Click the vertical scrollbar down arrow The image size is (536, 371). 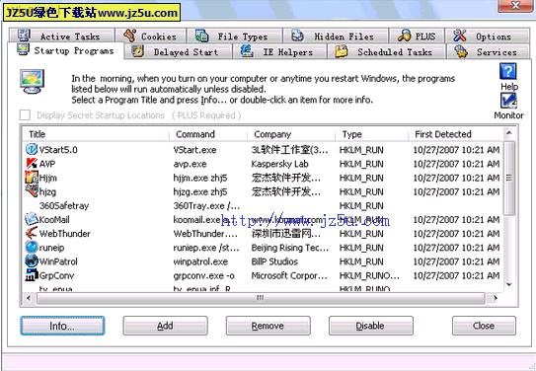click(x=508, y=284)
